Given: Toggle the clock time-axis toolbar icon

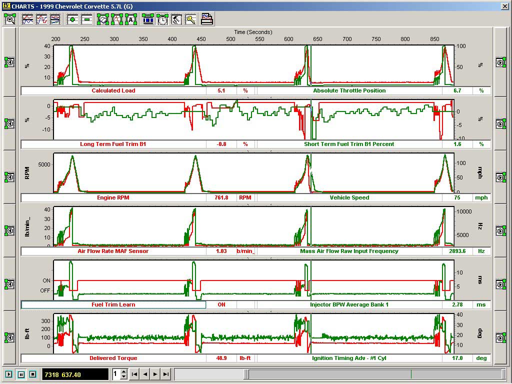Looking at the screenshot, I should tap(162, 19).
